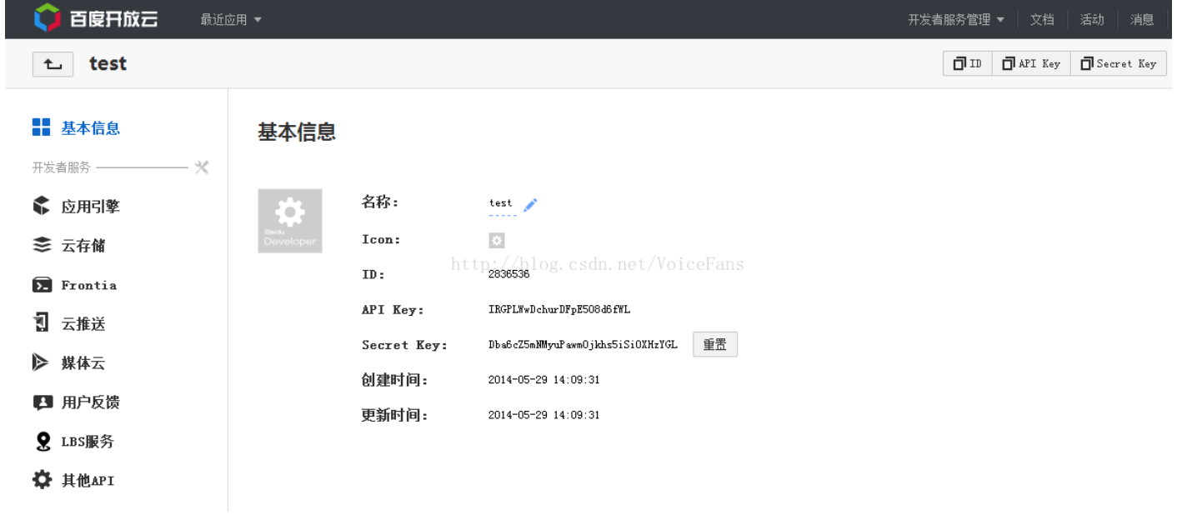Click the small gear Icon image

pos(497,241)
